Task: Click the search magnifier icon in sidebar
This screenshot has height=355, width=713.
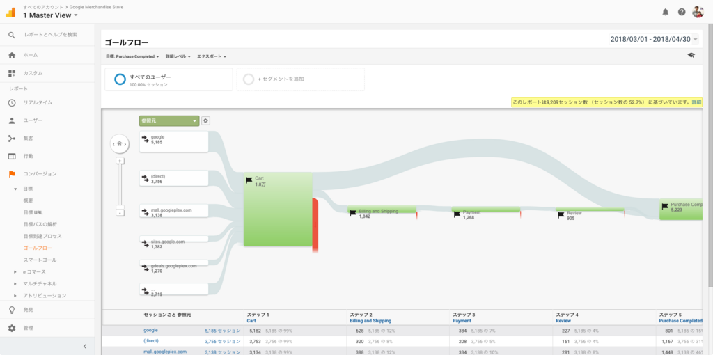Action: (12, 35)
